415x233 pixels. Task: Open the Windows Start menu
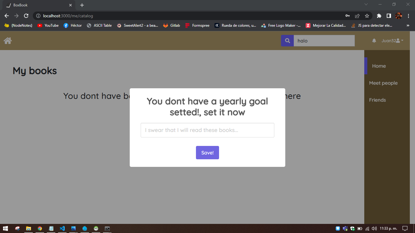(5, 228)
